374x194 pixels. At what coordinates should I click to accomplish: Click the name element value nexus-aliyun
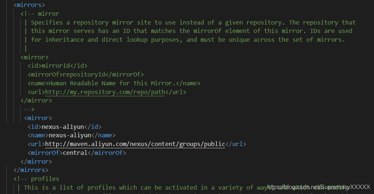(x=70, y=135)
